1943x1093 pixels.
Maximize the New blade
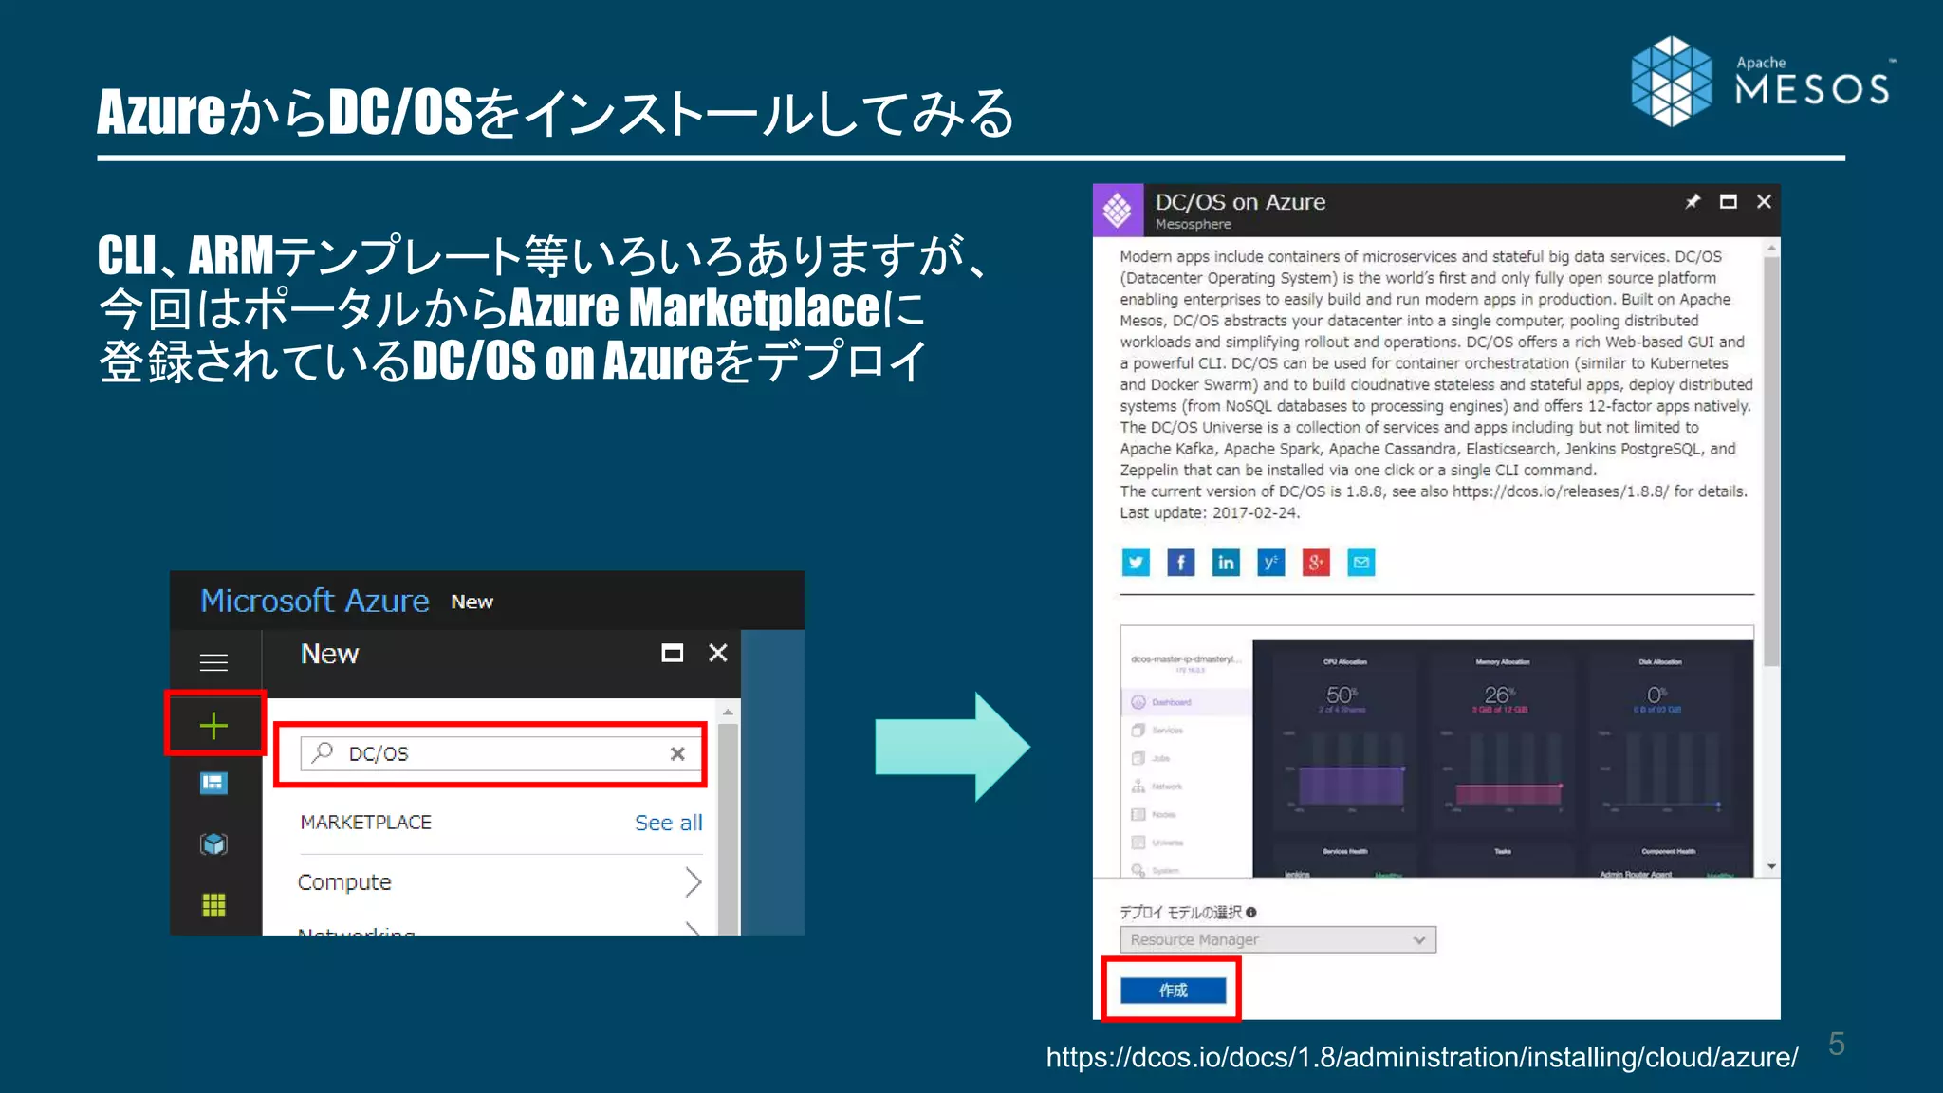point(672,653)
